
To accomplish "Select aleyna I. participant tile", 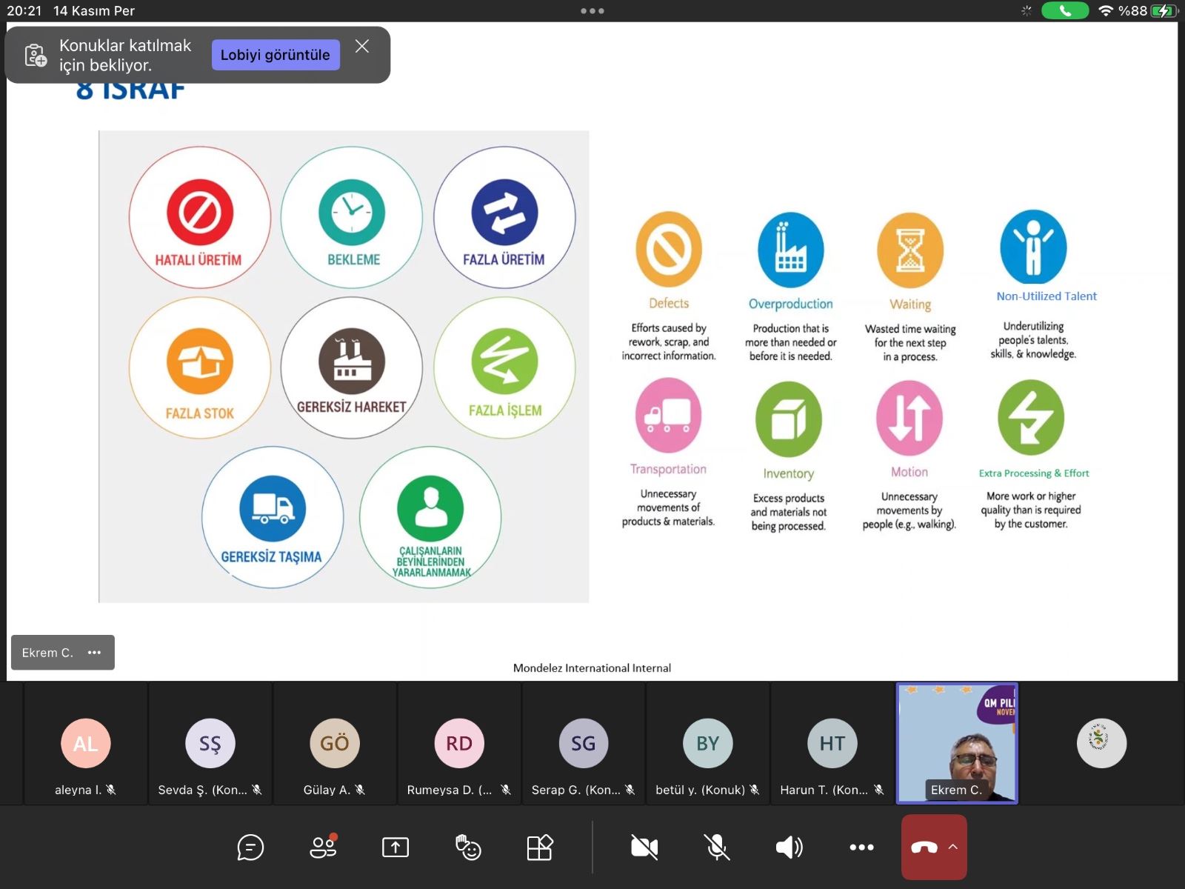I will tap(86, 745).
